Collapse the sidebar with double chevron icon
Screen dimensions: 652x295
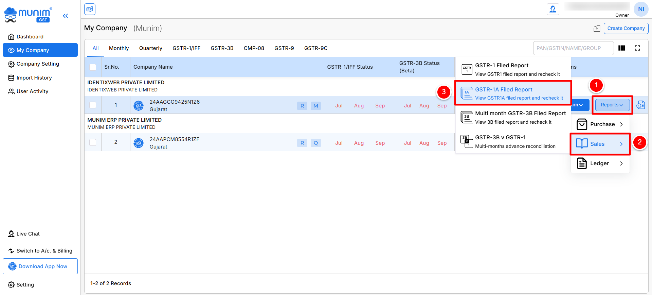66,16
